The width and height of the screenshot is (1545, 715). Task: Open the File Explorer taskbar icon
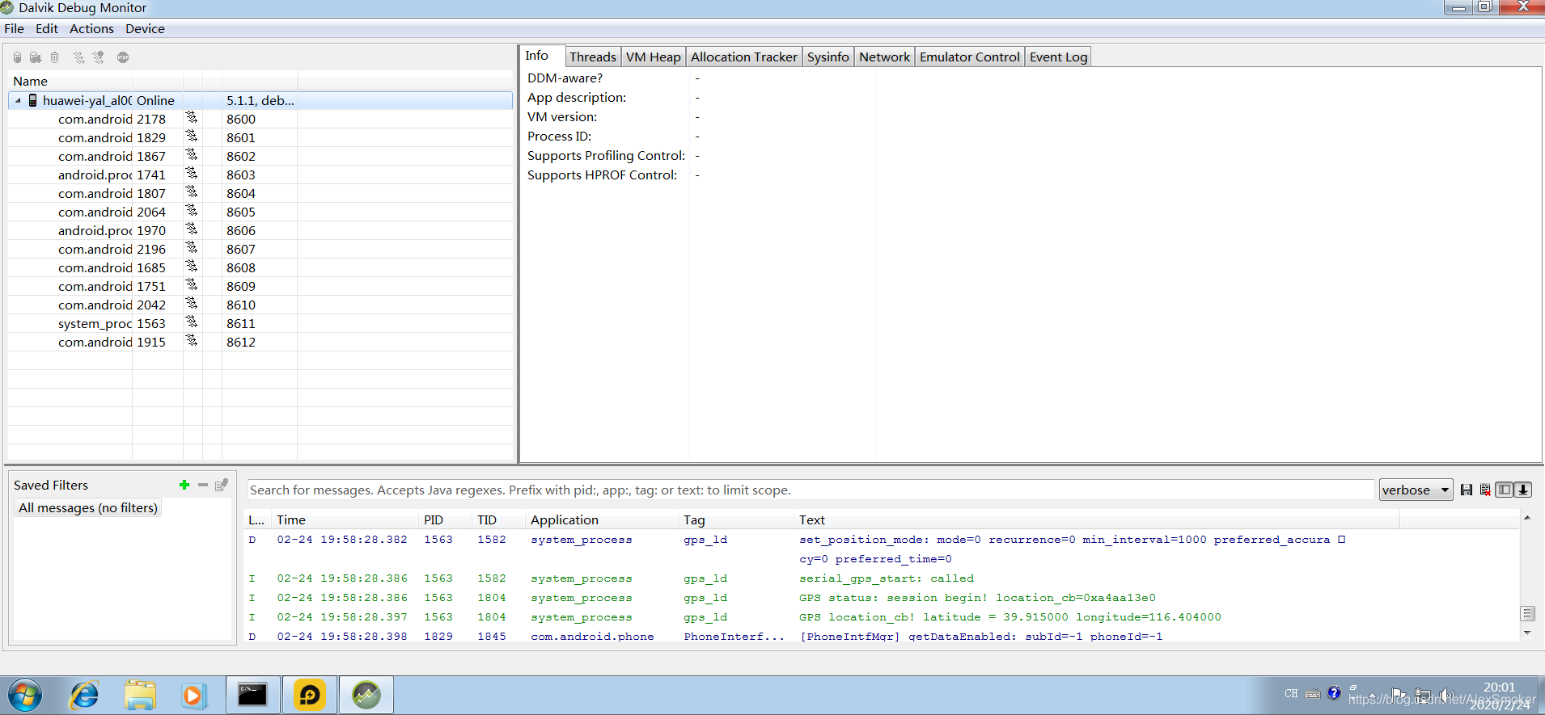point(140,695)
